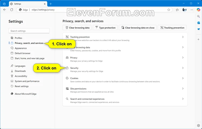Image resolution: width=202 pixels, height=129 pixels.
Task: Expand Search and connected experiences chevron
Action: 183,99
